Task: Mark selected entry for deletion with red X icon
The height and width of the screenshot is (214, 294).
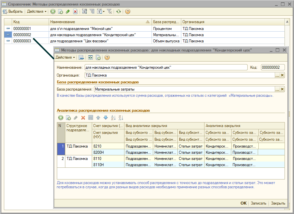Action: pos(75,11)
